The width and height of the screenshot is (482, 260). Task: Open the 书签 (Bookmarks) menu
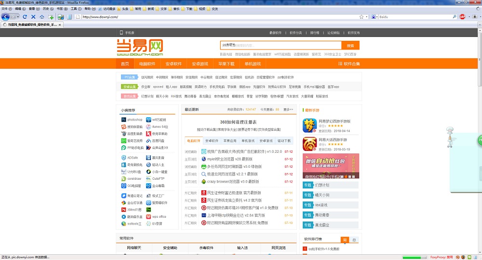coord(61,9)
